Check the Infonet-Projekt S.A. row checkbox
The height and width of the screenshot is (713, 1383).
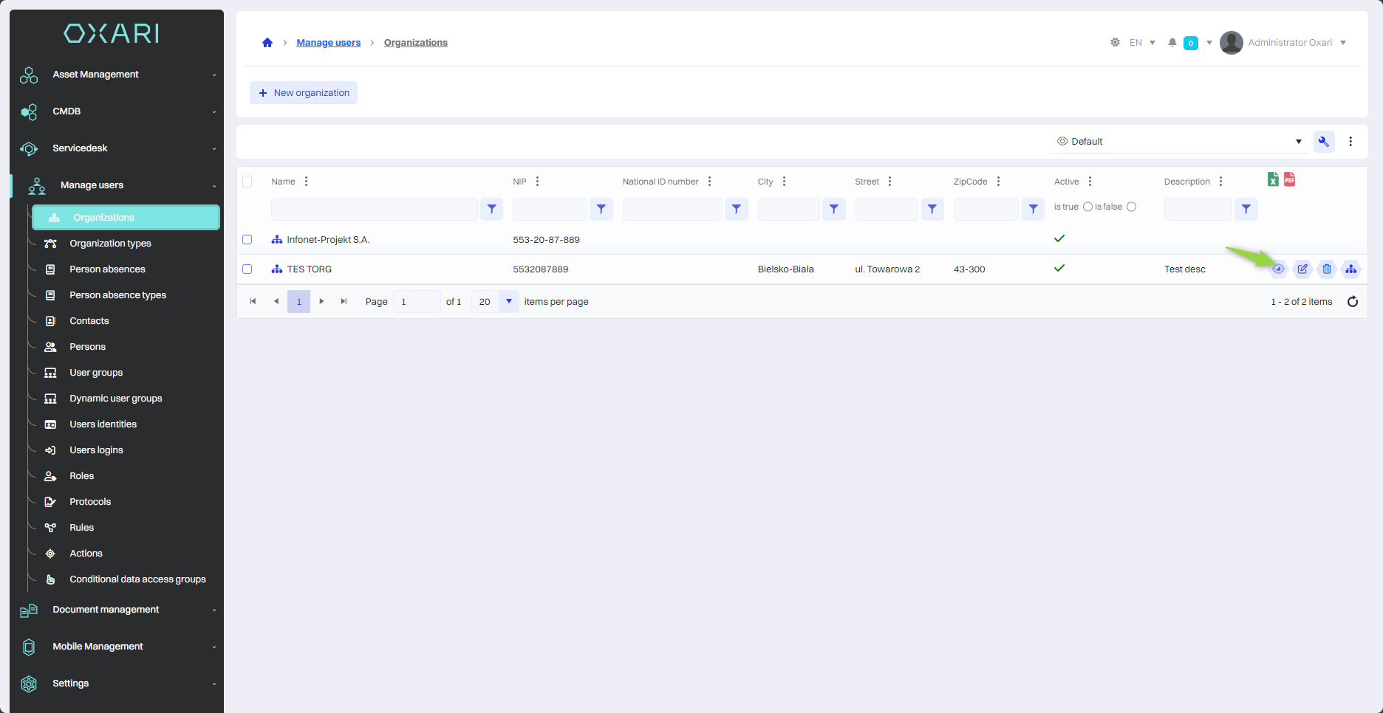[x=247, y=240]
